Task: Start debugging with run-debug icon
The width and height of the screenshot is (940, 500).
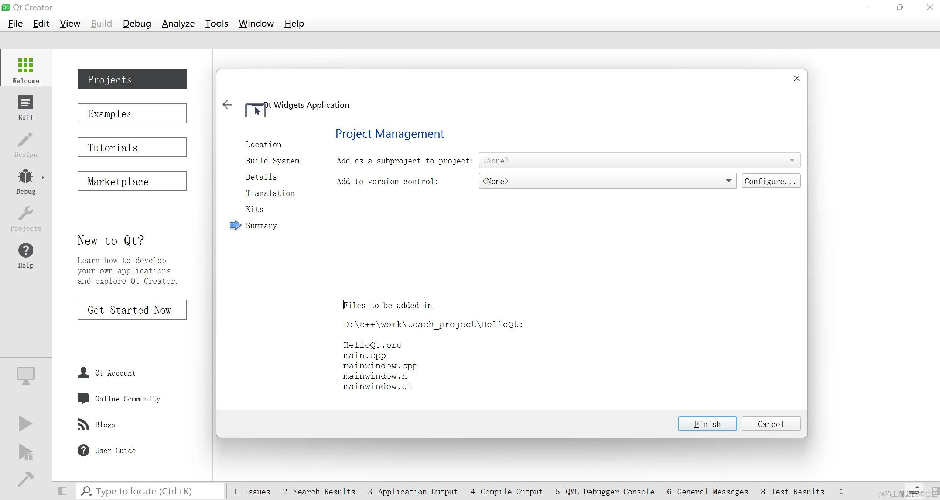Action: coord(25,452)
